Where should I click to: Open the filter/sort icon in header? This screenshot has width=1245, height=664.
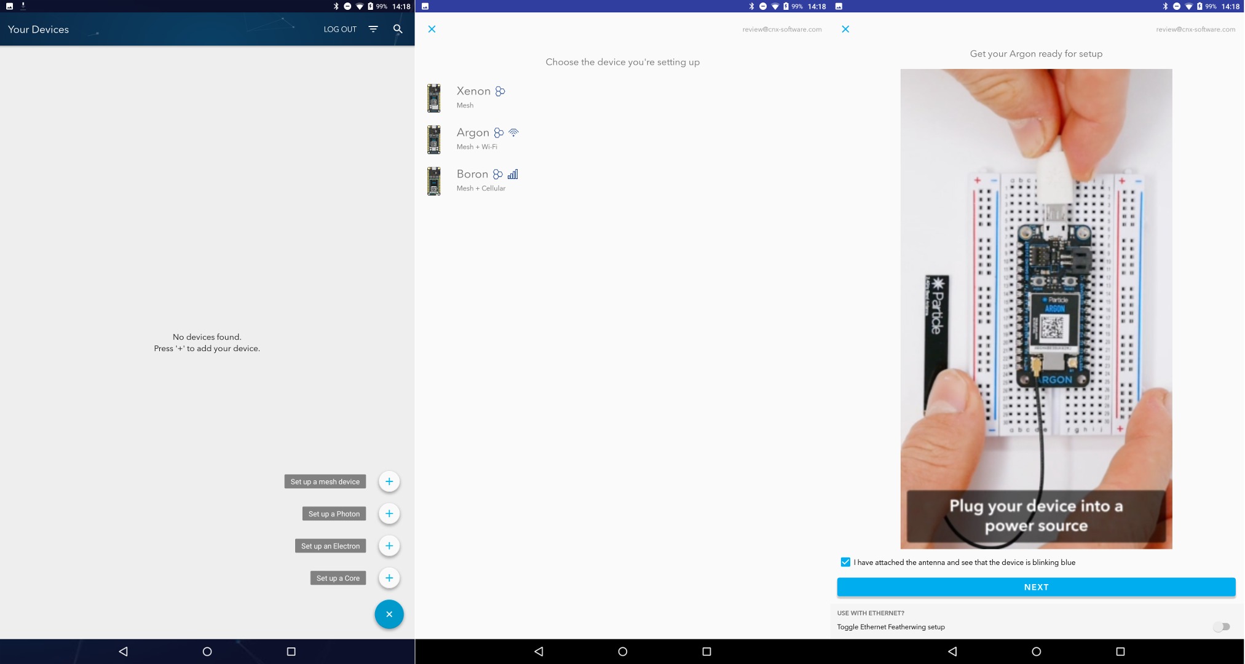(x=373, y=29)
